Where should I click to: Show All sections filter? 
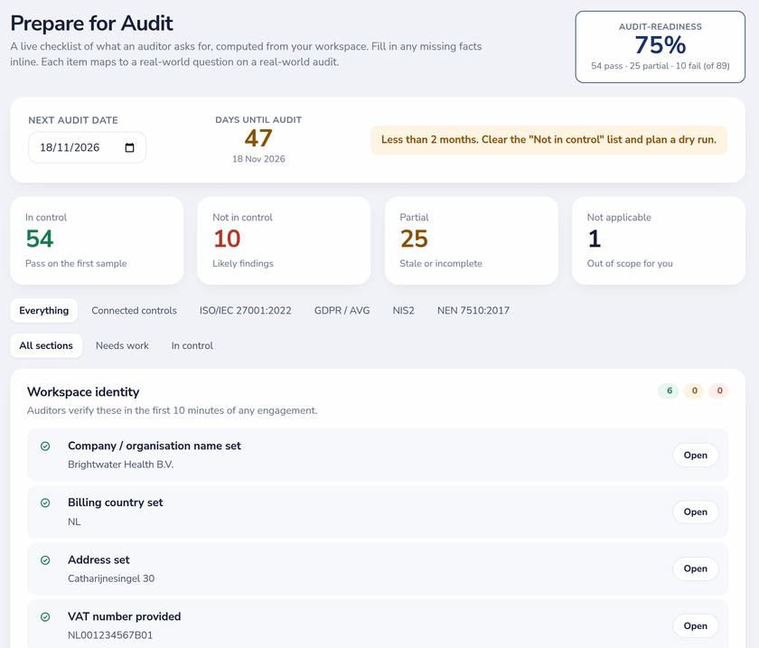[46, 346]
